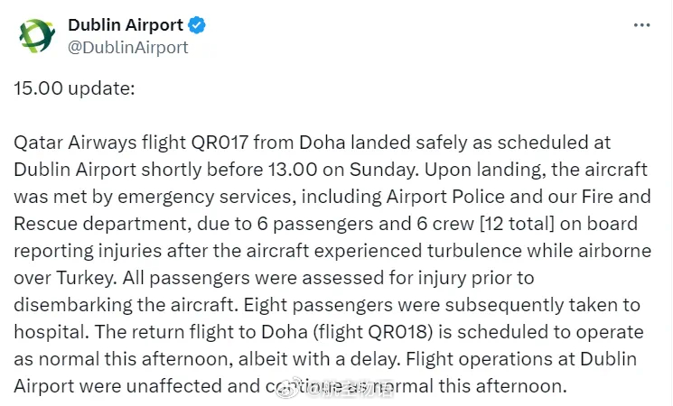Screen dimensions: 673x406
Task: Click the words "Qatar Airways" in the post
Action: click(x=75, y=143)
